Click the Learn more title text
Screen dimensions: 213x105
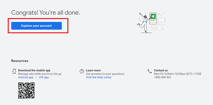tap(93, 70)
